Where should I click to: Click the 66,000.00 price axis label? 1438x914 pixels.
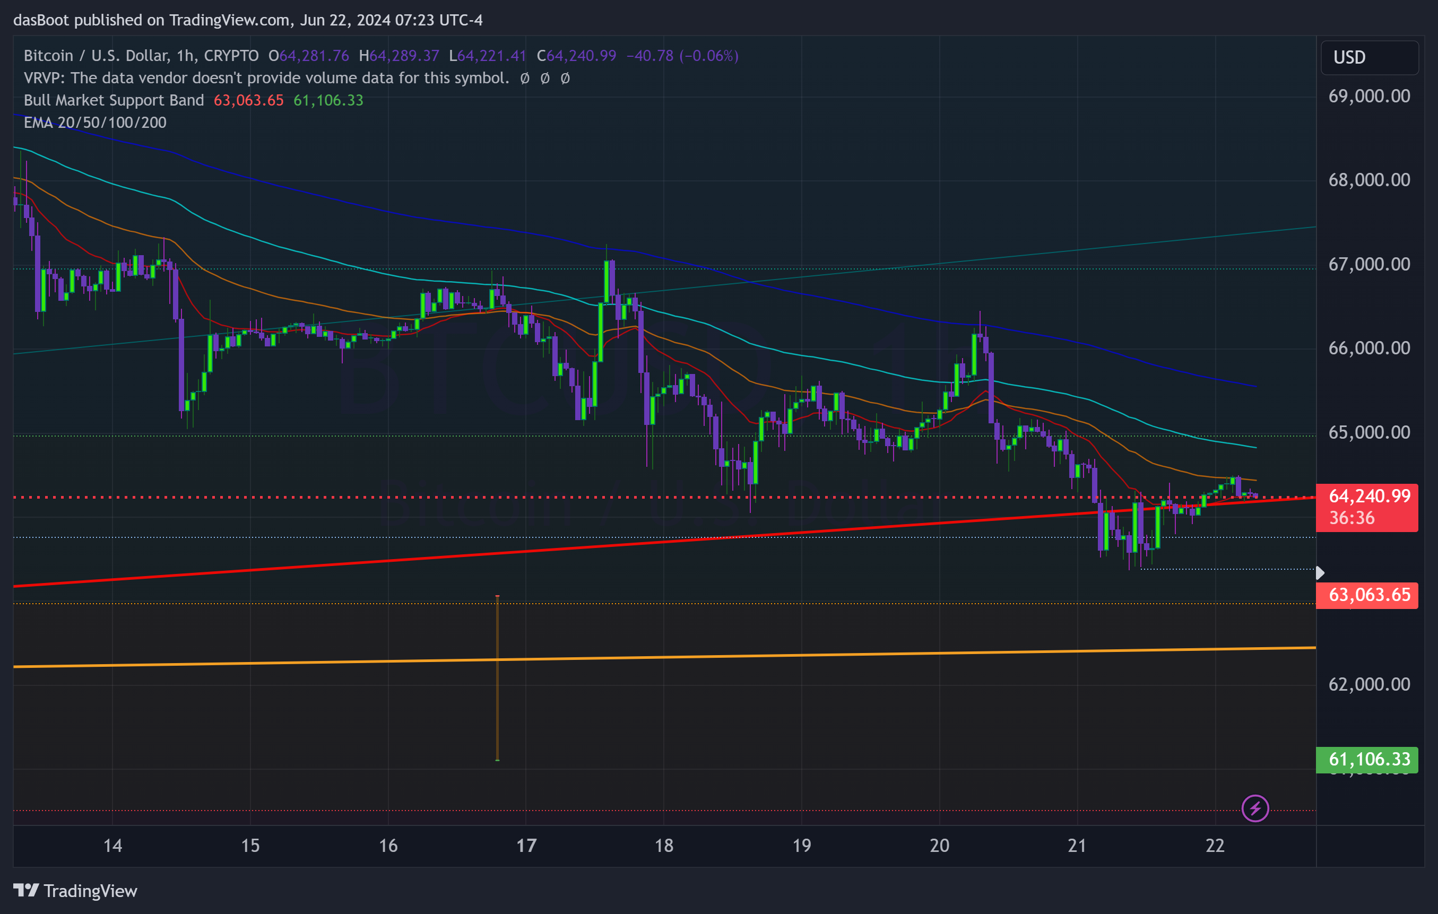(1370, 347)
